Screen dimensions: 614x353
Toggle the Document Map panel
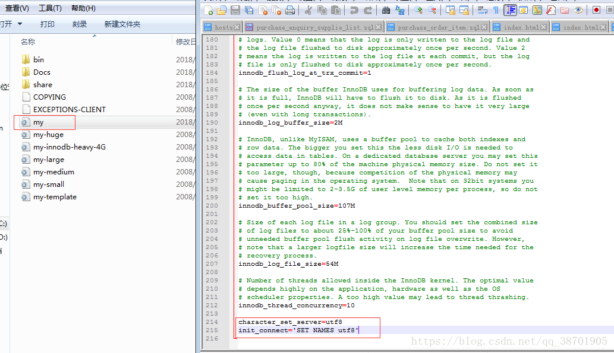(x=537, y=10)
